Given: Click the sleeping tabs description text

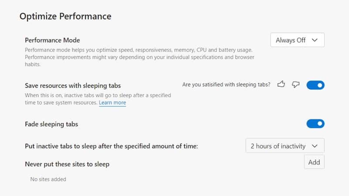Looking at the screenshot, I should pyautogui.click(x=98, y=99).
